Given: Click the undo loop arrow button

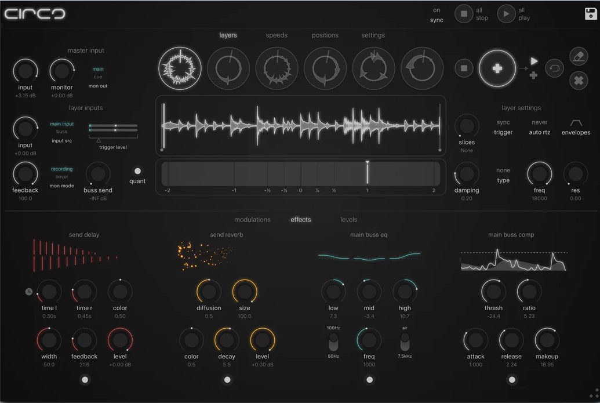Looking at the screenshot, I should (554, 68).
